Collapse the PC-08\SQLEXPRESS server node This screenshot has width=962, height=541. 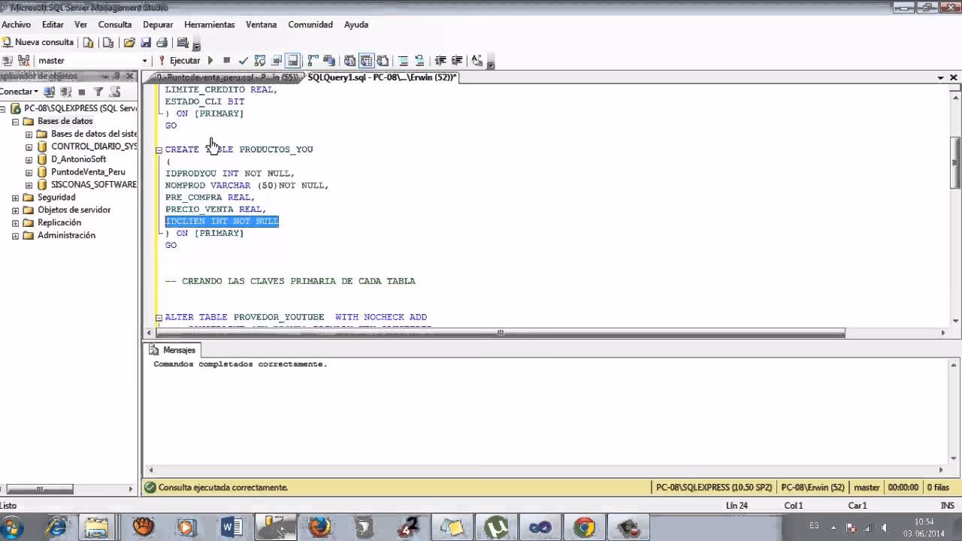[x=2, y=109]
